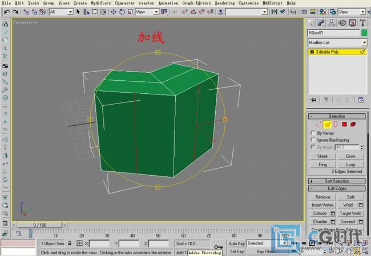This screenshot has height=256, width=371.
Task: Switch to the Create command panel tab
Action: [310, 23]
